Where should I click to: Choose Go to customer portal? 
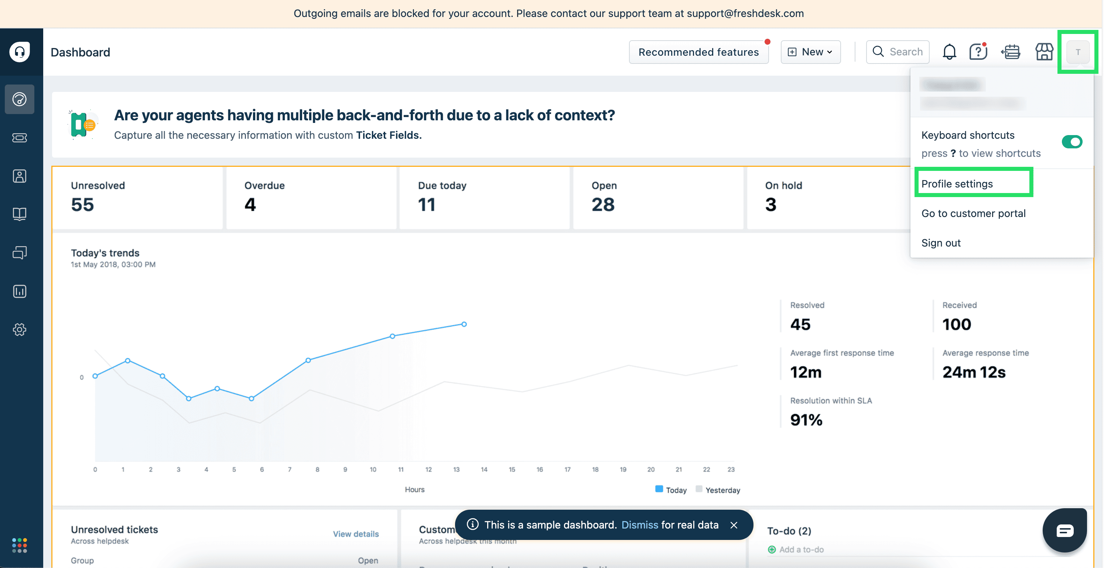(973, 213)
